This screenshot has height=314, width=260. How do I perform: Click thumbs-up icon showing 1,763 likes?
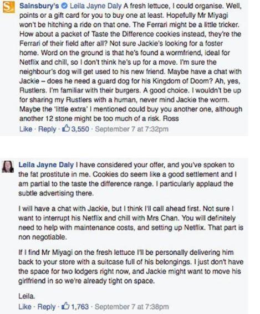[65, 306]
